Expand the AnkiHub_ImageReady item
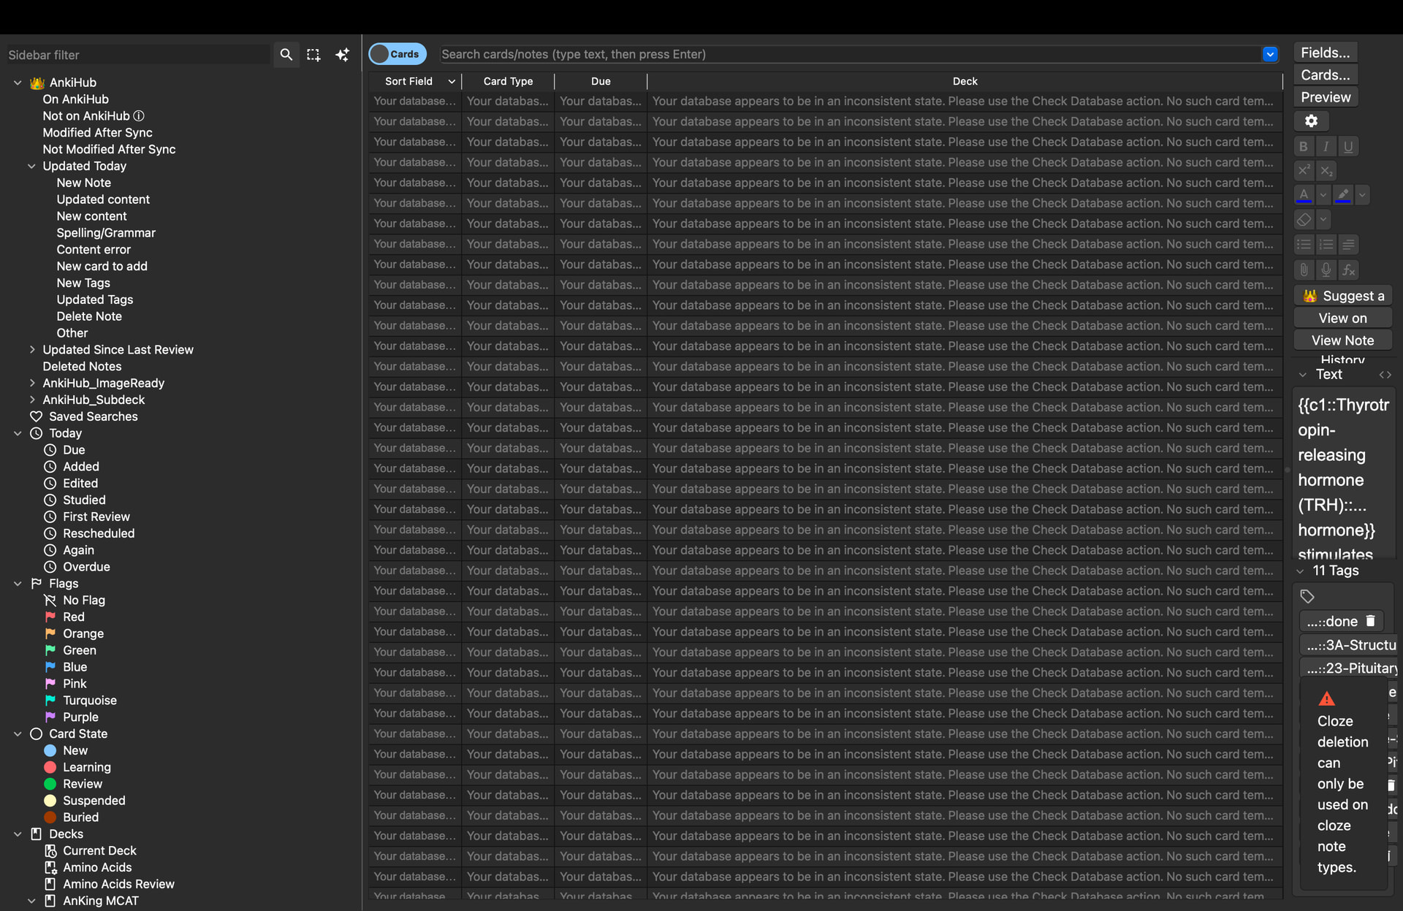The image size is (1403, 911). click(31, 383)
